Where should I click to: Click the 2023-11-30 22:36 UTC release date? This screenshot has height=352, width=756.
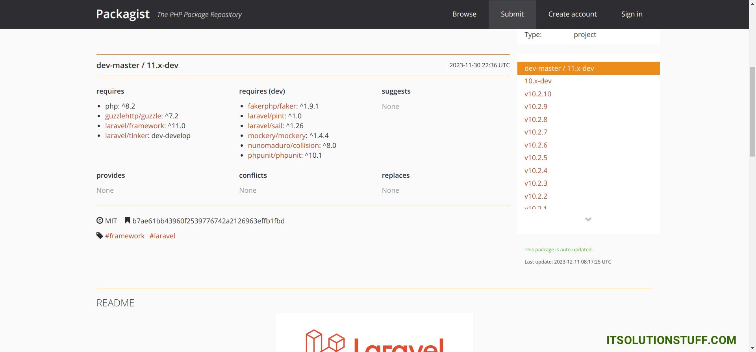[480, 65]
